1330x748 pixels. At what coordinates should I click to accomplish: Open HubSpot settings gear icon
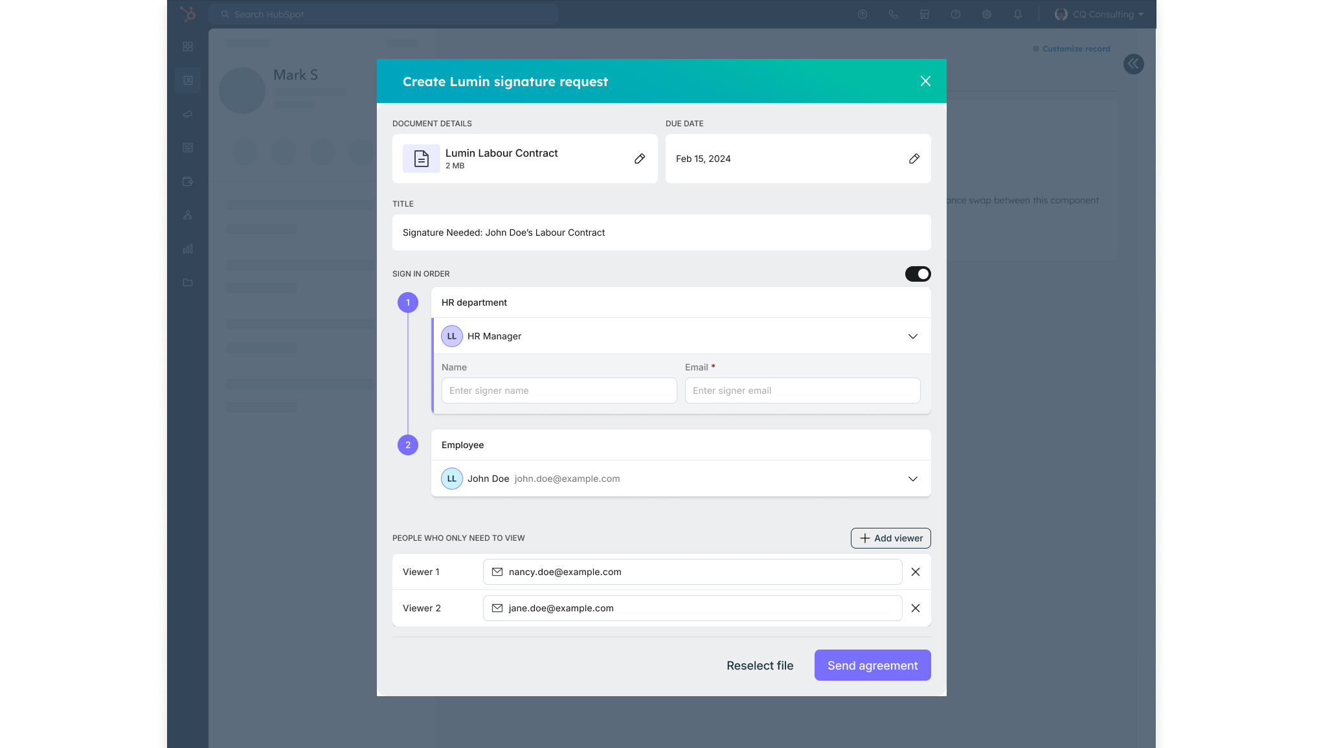click(986, 14)
